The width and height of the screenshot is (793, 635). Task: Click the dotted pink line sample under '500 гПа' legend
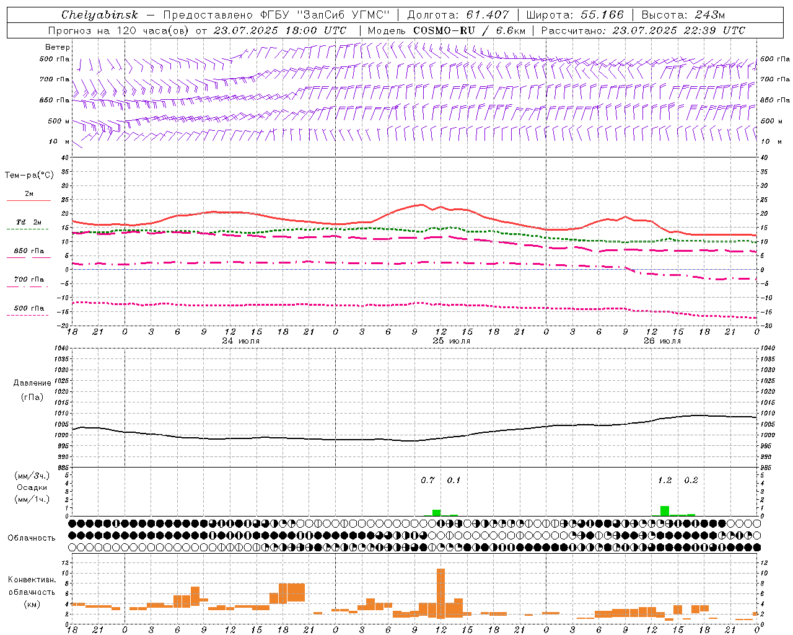28,315
